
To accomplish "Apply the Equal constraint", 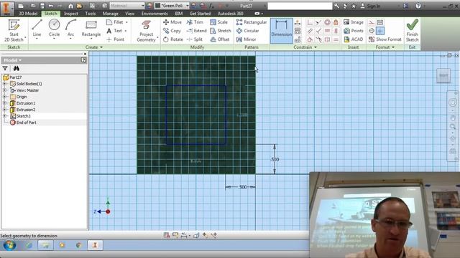I will click(x=336, y=39).
